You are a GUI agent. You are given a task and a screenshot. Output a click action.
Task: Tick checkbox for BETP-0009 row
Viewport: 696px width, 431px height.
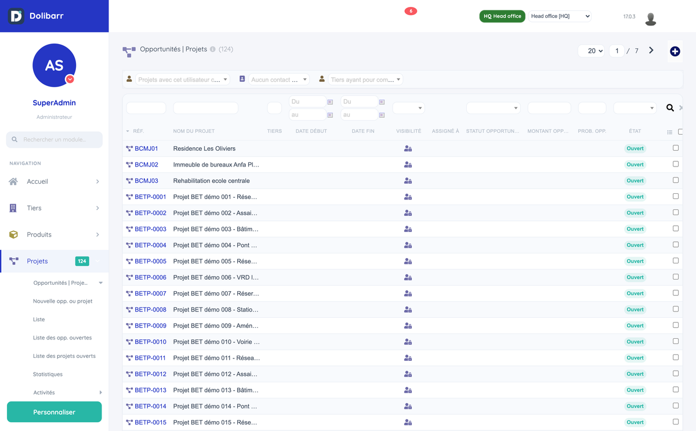pyautogui.click(x=676, y=325)
